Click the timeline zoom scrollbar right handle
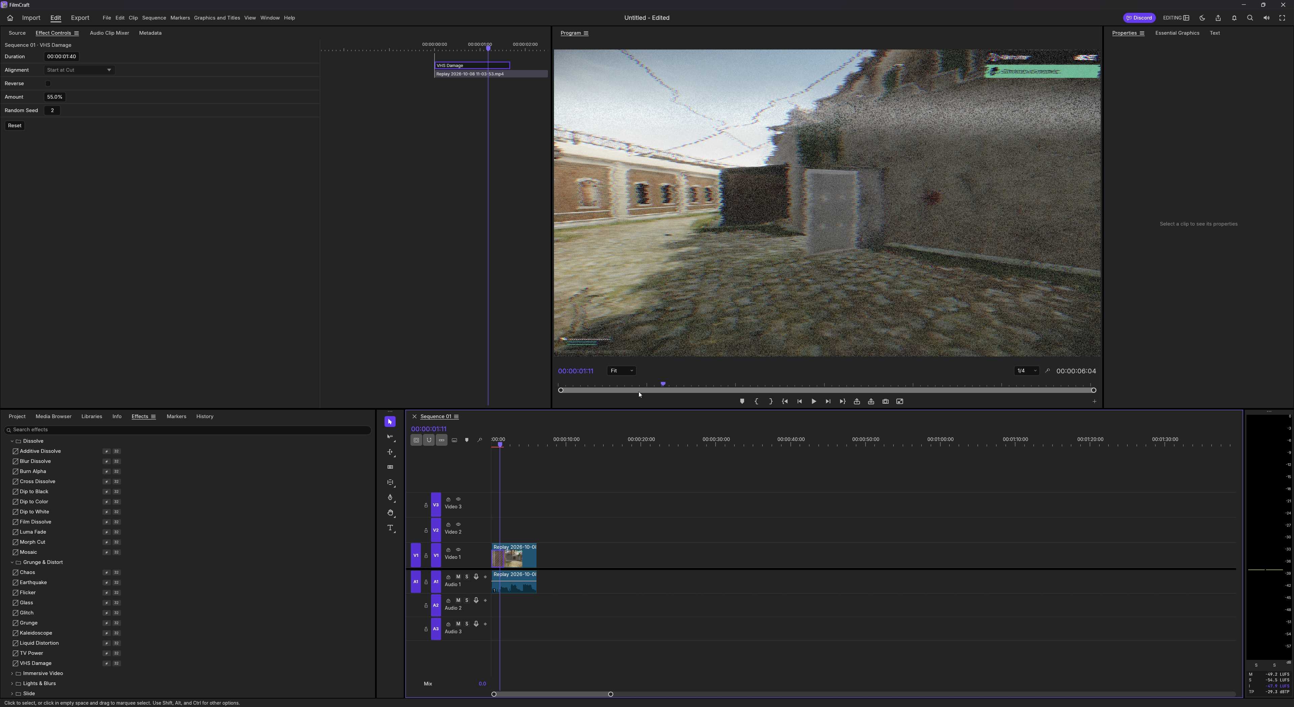This screenshot has height=707, width=1294. point(610,695)
